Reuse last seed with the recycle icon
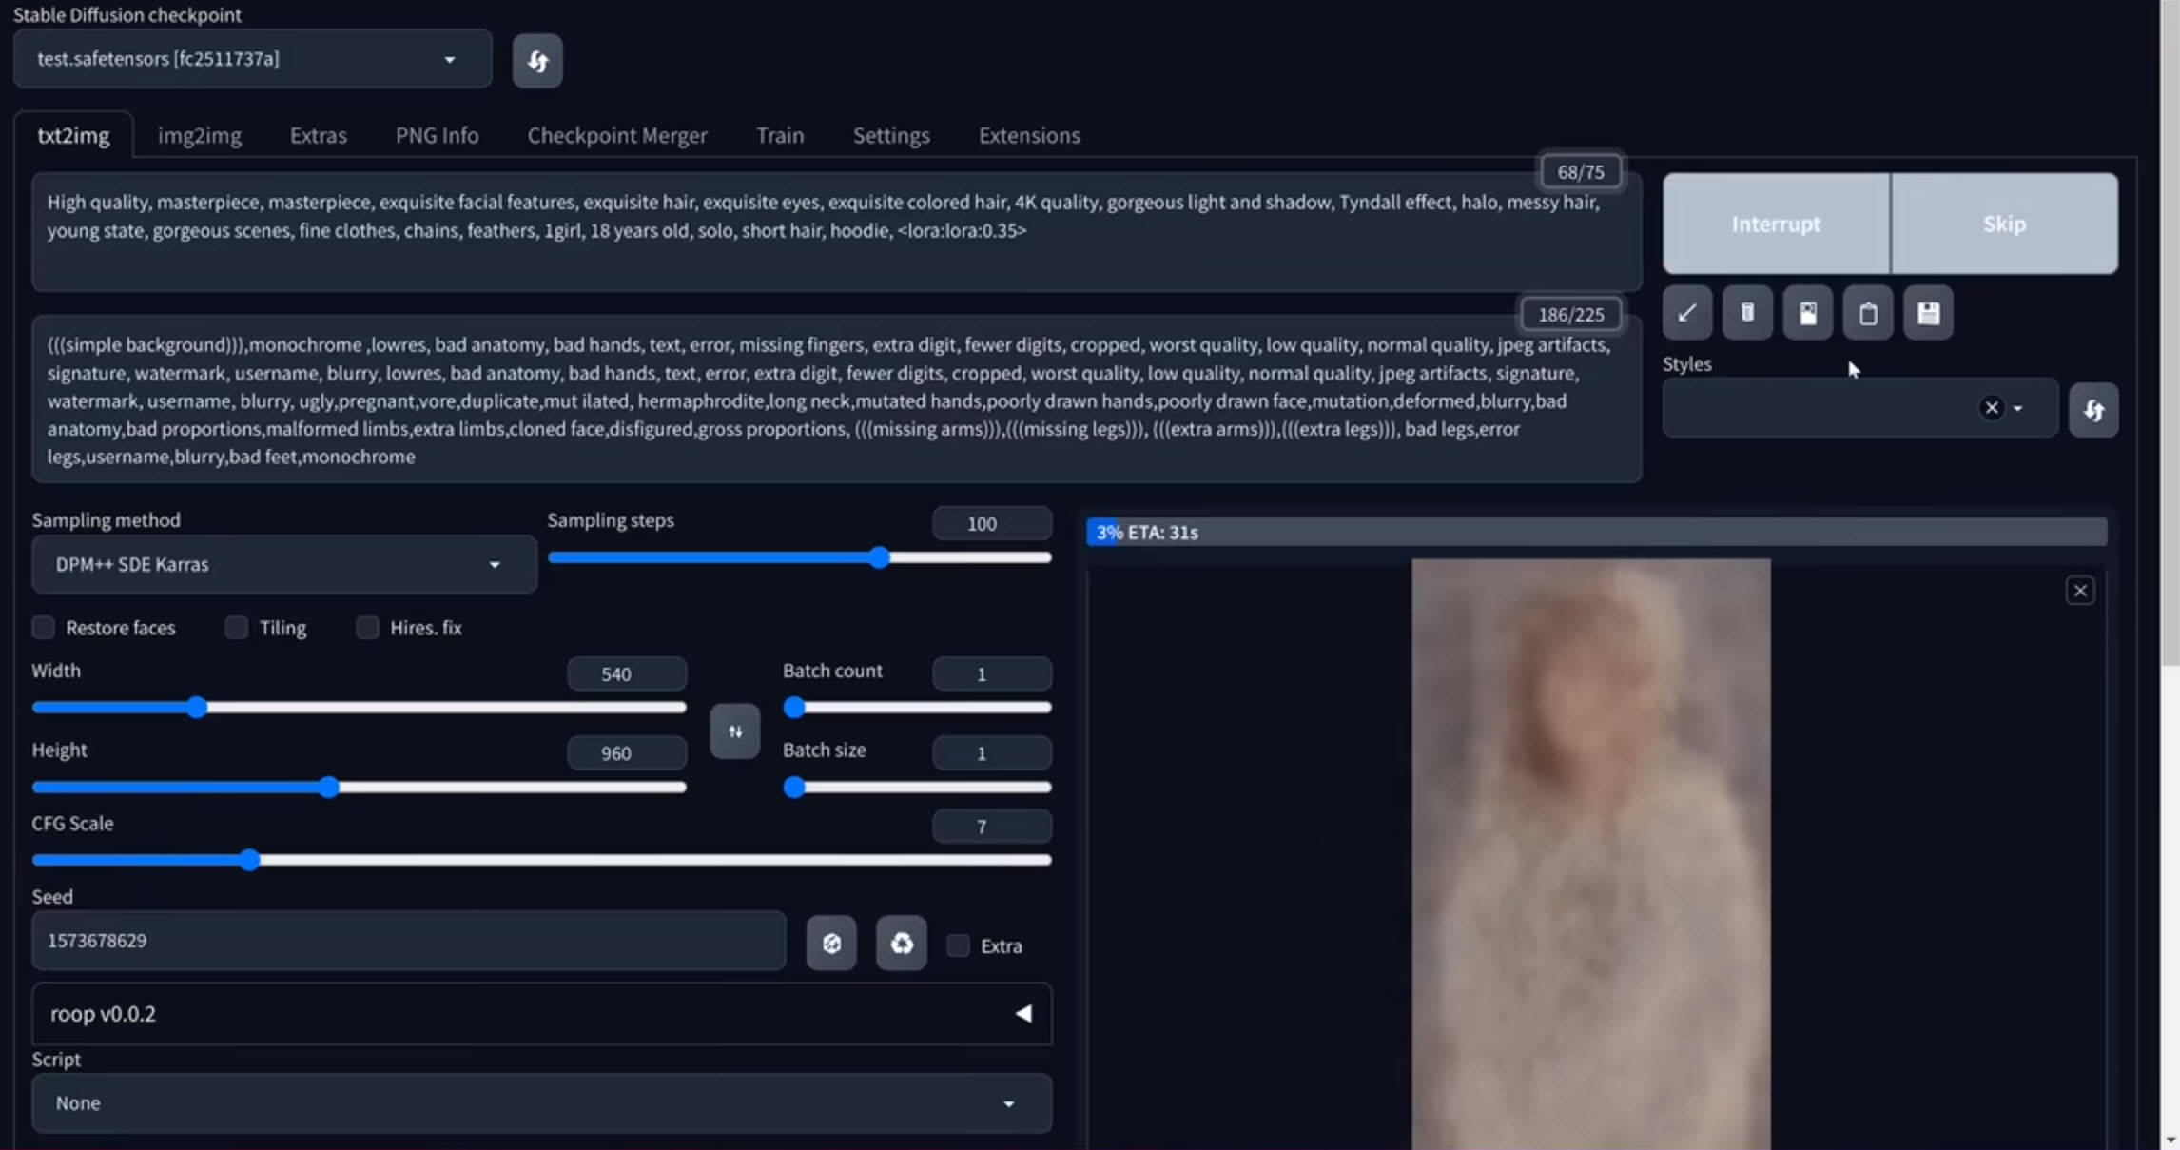This screenshot has height=1150, width=2180. click(901, 944)
